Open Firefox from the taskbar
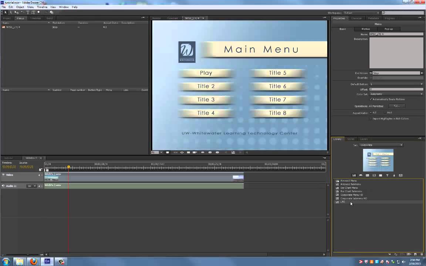Viewport: 426px width, 266px height. pyautogui.click(x=33, y=262)
